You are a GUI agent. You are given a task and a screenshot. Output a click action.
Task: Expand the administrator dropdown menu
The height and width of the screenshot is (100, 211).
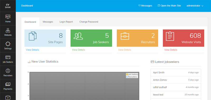195,6
